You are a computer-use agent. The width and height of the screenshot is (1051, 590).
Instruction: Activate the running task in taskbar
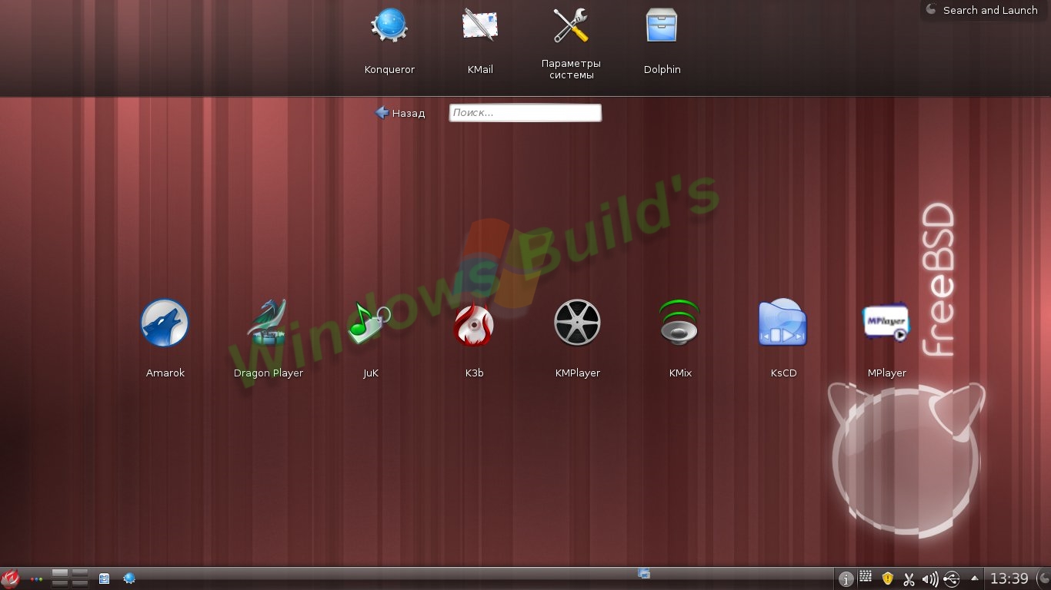[644, 574]
